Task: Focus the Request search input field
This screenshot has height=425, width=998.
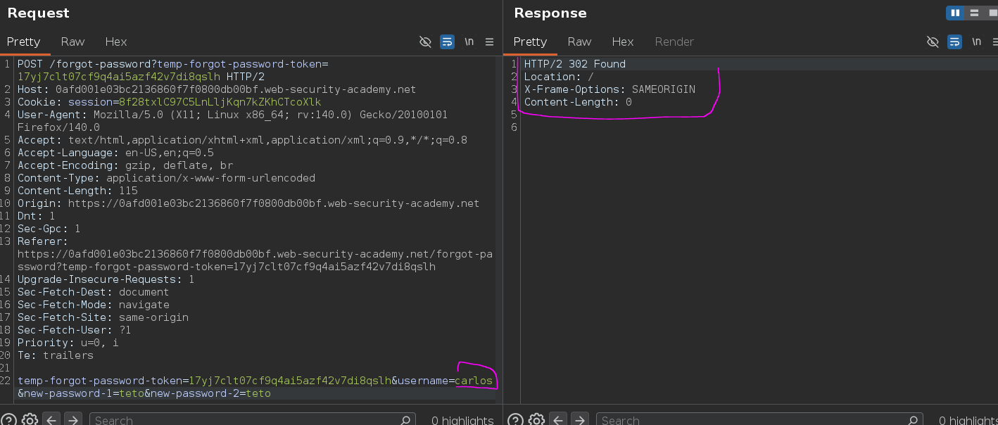Action: tap(252, 420)
